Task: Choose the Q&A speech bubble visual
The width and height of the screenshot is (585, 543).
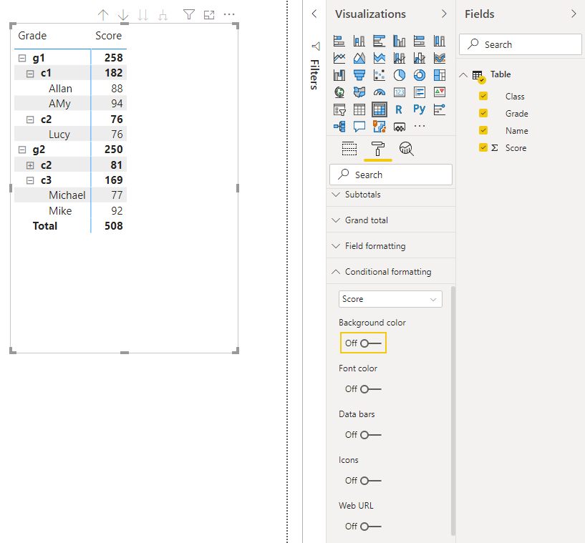Action: (359, 127)
